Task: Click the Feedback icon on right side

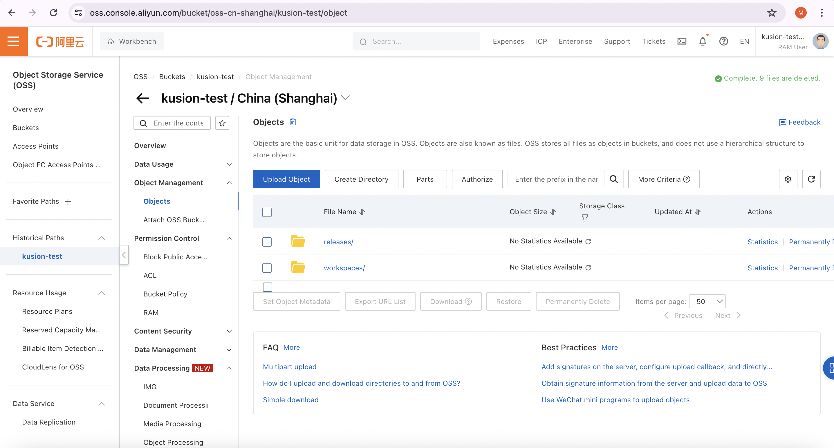Action: coord(782,122)
